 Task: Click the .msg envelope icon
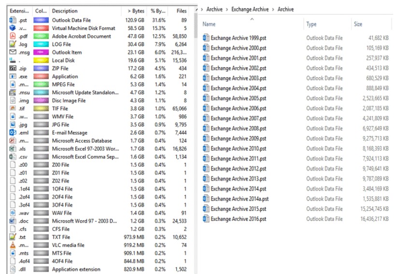13,52
